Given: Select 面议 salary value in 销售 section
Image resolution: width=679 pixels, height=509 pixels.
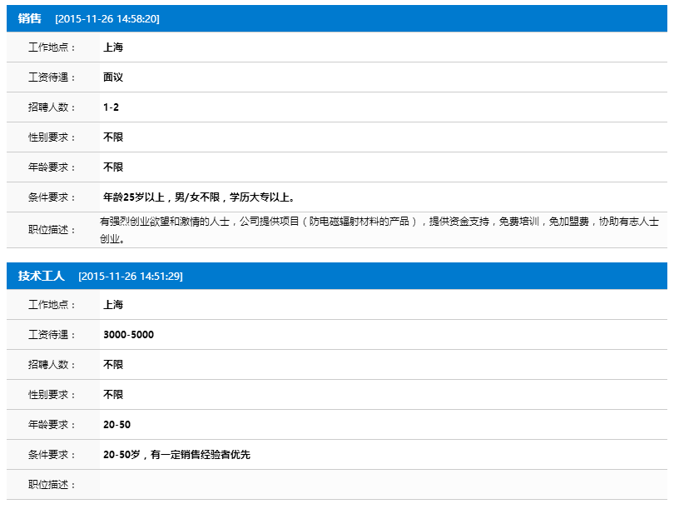Looking at the screenshot, I should pyautogui.click(x=113, y=77).
